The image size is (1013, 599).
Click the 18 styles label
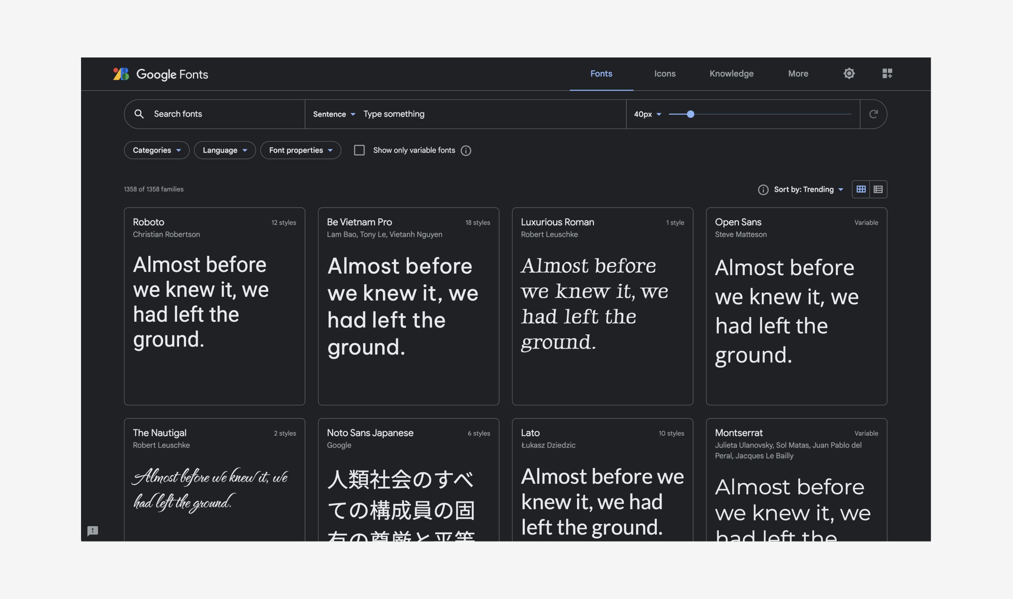[x=478, y=223]
